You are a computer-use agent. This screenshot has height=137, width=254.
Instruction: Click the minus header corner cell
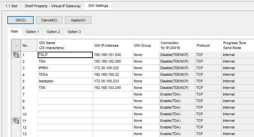[16, 46]
